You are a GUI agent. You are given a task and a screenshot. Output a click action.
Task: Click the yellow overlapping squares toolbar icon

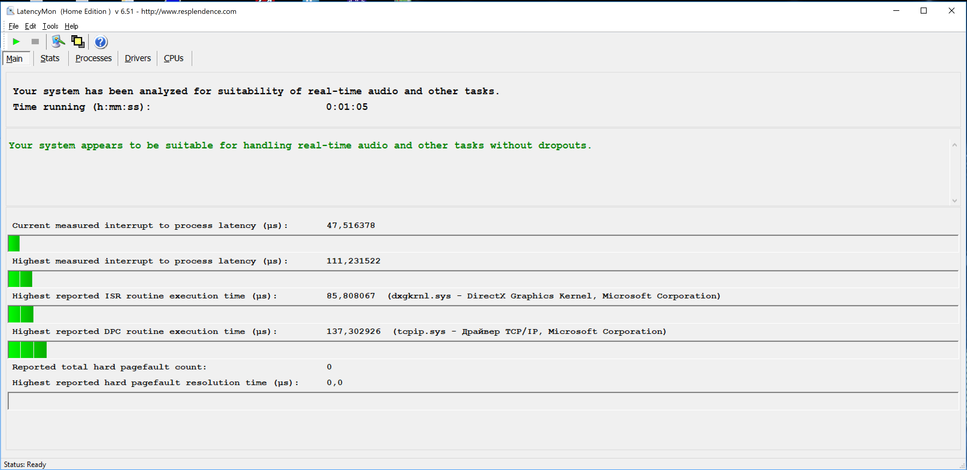click(x=78, y=42)
